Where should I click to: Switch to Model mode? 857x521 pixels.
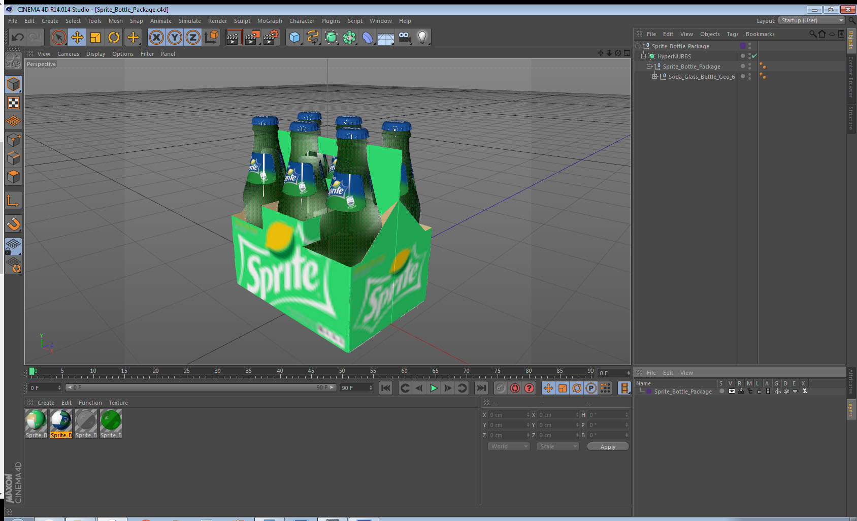[x=13, y=84]
